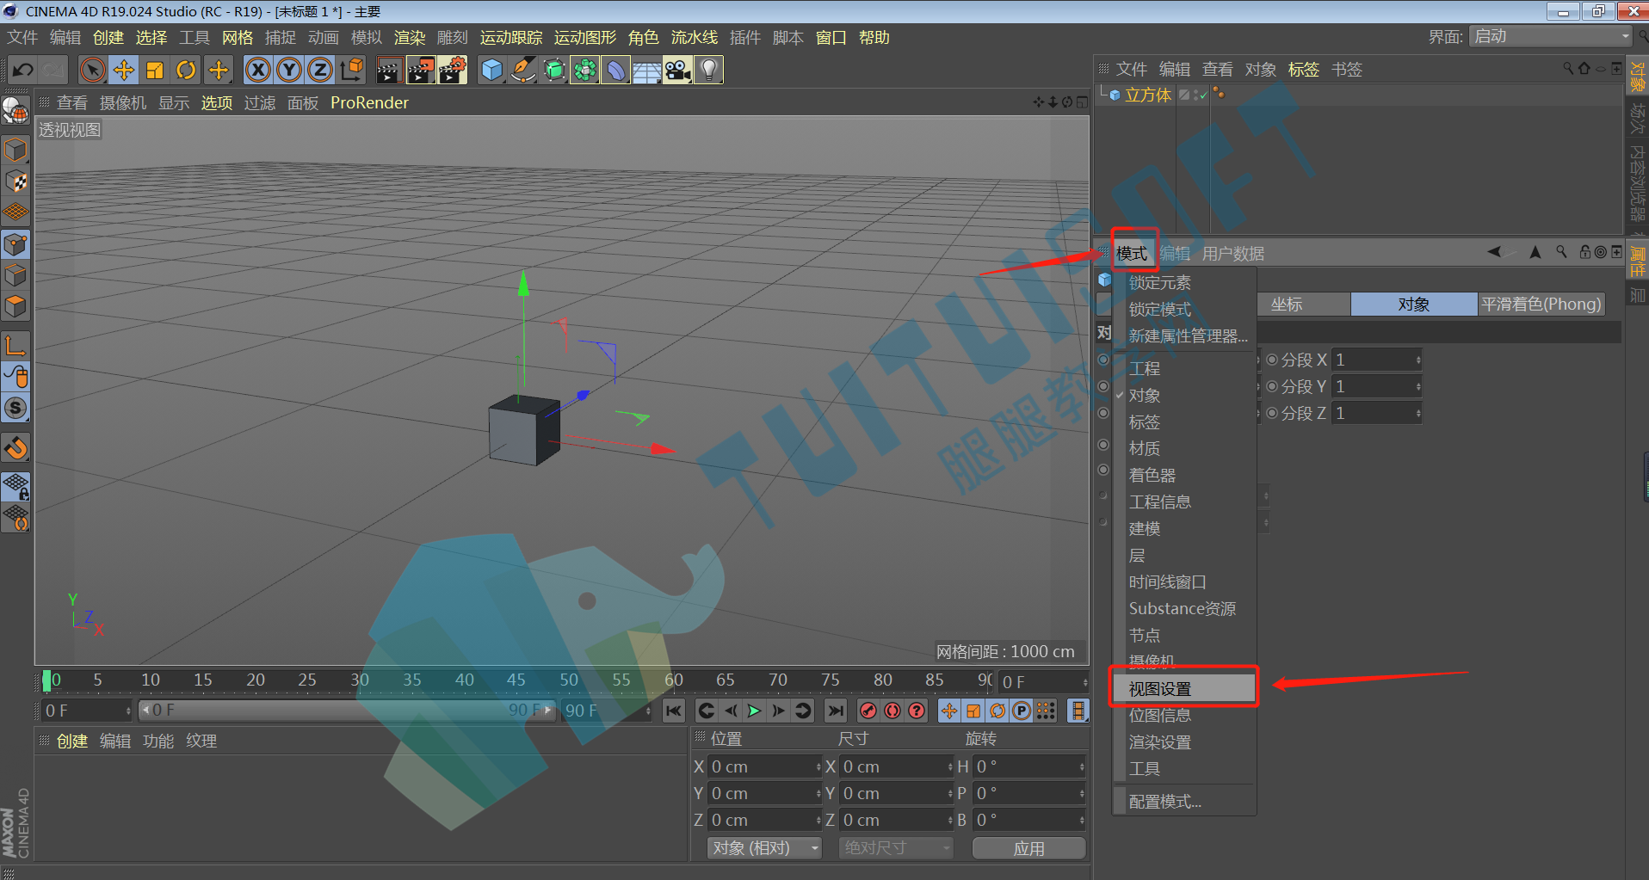The height and width of the screenshot is (880, 1649).
Task: Select the Live Selection arrow tool
Action: click(92, 70)
